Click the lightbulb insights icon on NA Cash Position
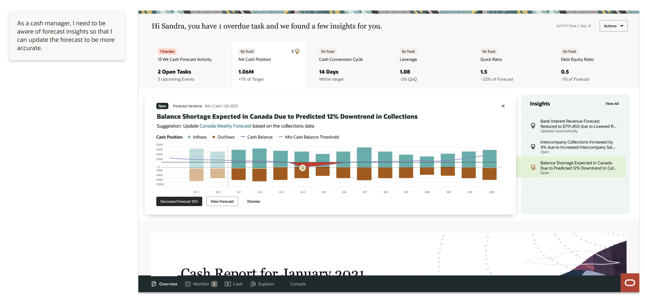Image resolution: width=645 pixels, height=307 pixels. click(x=297, y=52)
